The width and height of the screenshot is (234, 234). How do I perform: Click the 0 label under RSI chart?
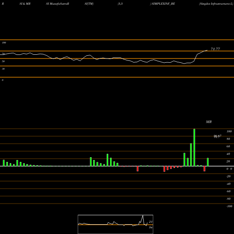coord(2,80)
